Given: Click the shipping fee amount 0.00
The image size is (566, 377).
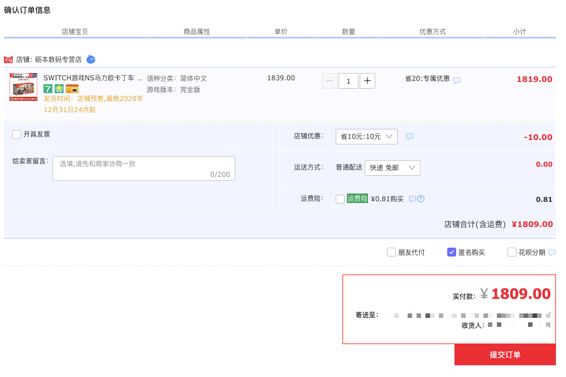Looking at the screenshot, I should pos(544,165).
